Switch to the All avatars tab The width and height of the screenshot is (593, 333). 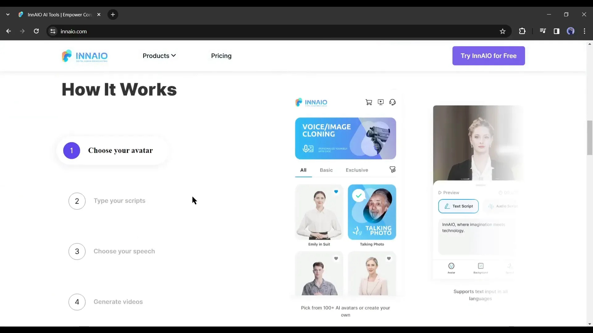pyautogui.click(x=303, y=170)
